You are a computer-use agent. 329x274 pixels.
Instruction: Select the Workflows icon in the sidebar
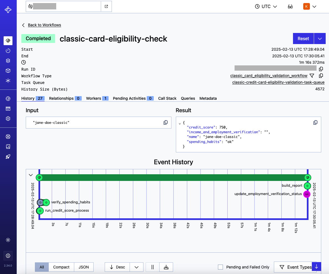tap(8, 40)
